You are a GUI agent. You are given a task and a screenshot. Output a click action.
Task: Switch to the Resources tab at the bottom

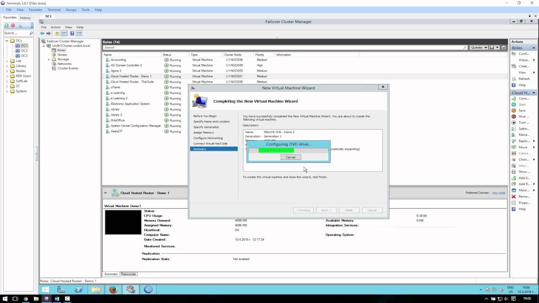128,274
